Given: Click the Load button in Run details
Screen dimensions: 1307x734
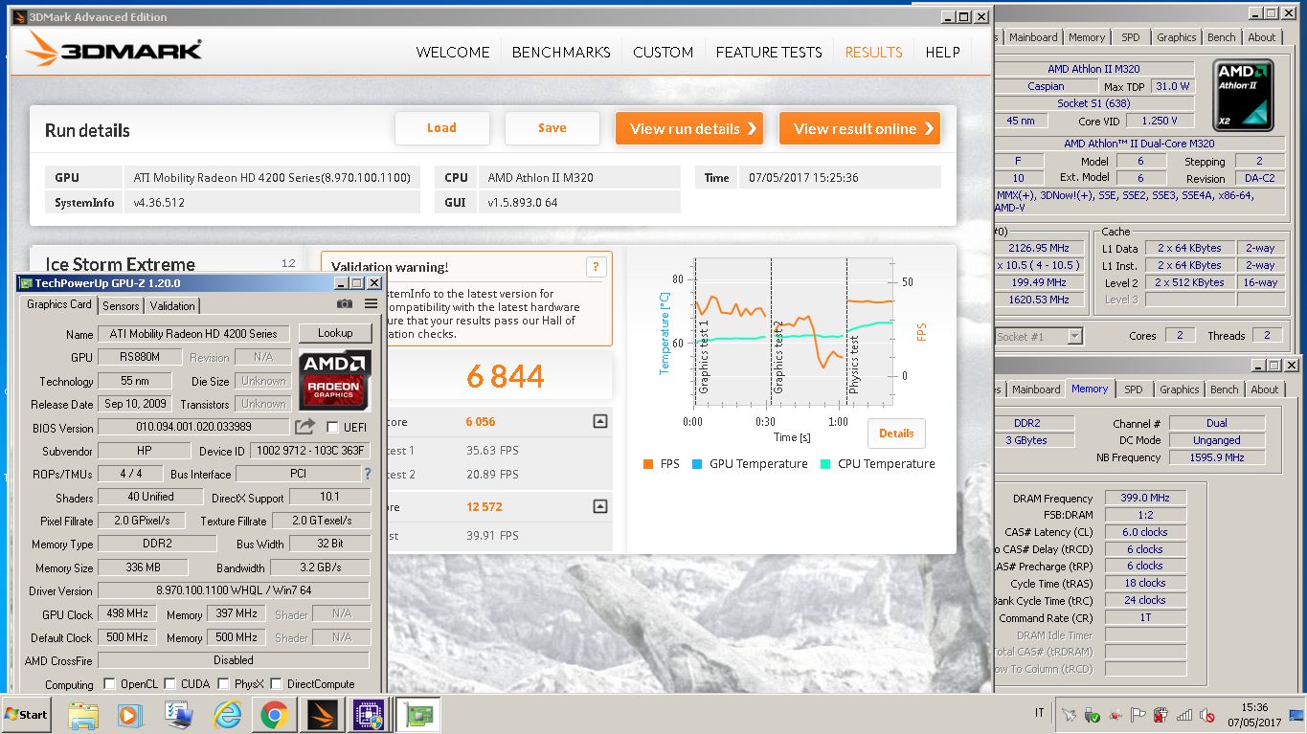Looking at the screenshot, I should (441, 128).
